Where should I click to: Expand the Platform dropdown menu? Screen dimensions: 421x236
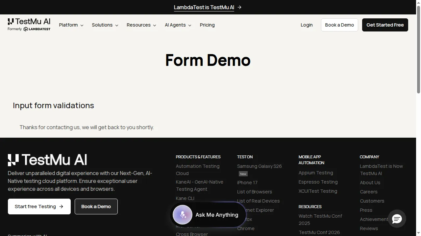[71, 25]
